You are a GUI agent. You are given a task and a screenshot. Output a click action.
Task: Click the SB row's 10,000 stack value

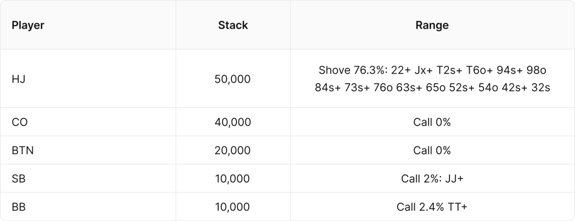(233, 178)
